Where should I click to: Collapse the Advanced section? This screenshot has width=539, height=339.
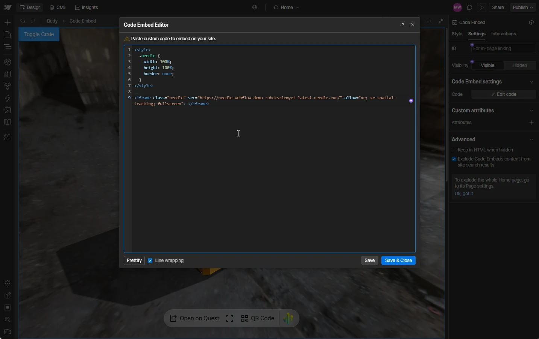(x=531, y=140)
